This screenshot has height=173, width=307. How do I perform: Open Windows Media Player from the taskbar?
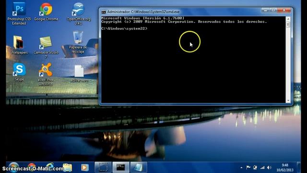84,168
